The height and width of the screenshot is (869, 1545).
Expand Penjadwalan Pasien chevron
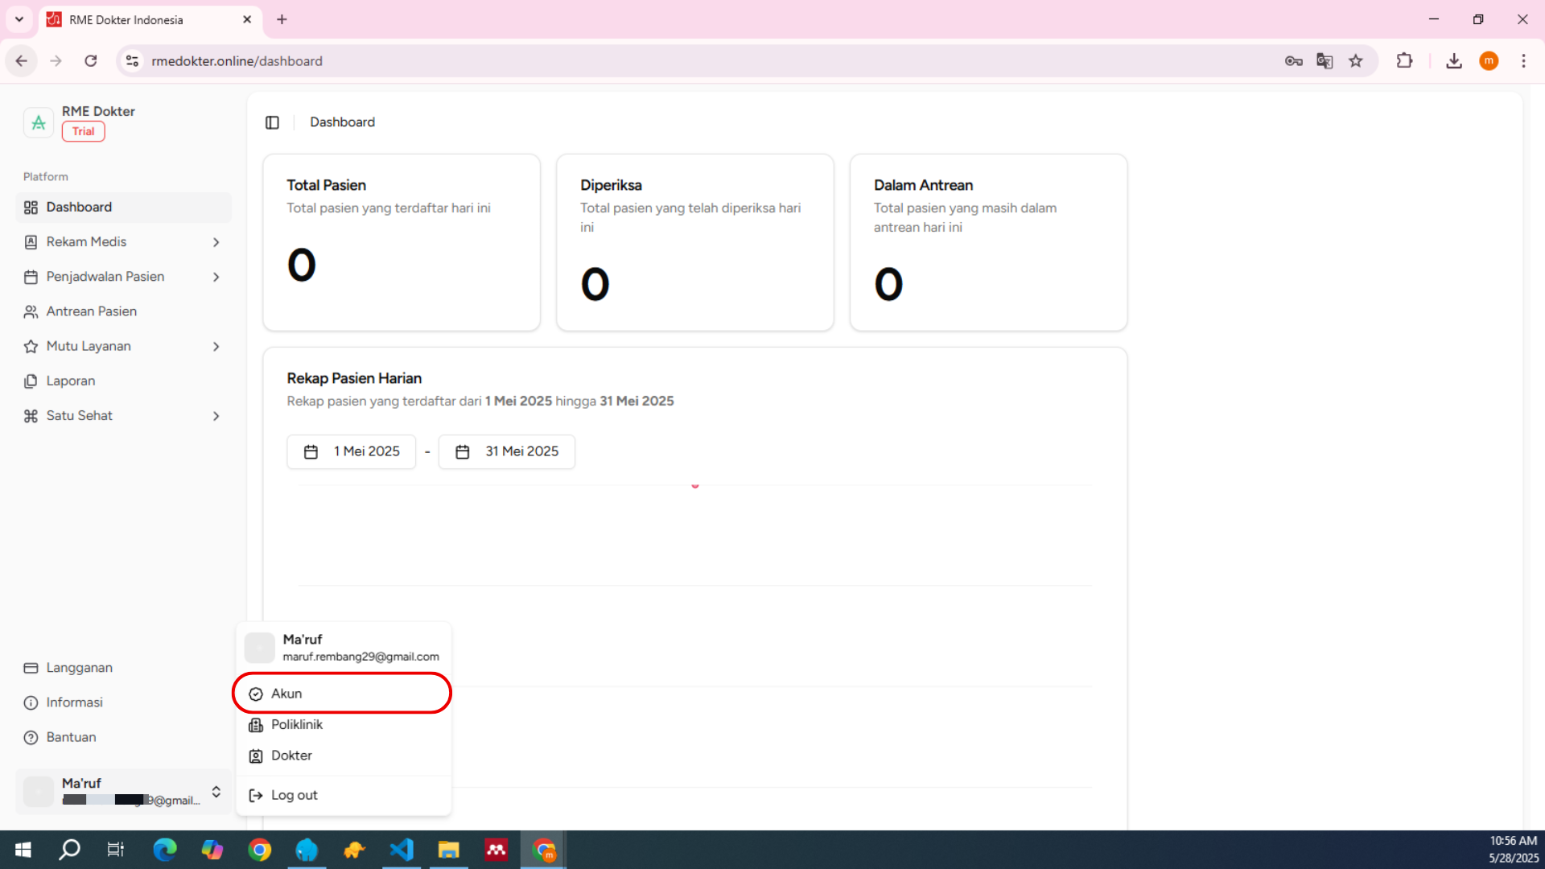pos(216,277)
